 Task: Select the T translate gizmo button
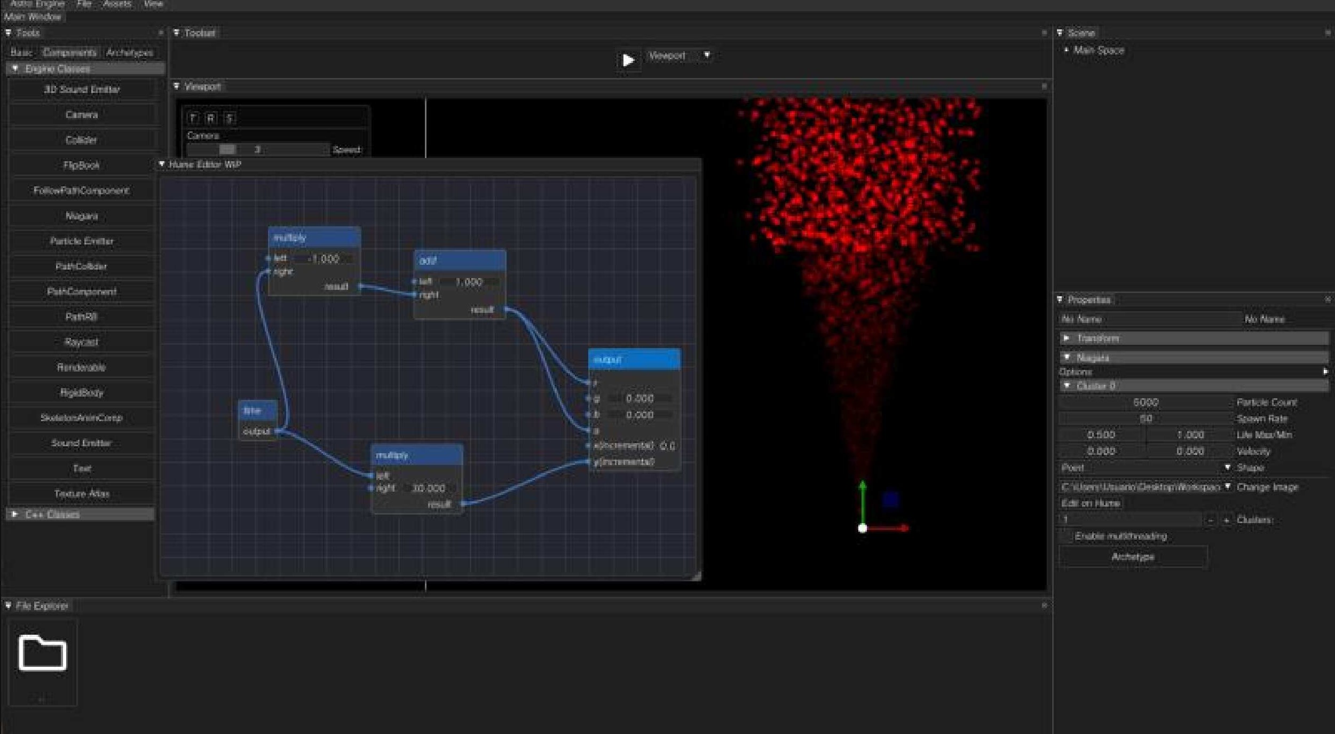pyautogui.click(x=193, y=118)
